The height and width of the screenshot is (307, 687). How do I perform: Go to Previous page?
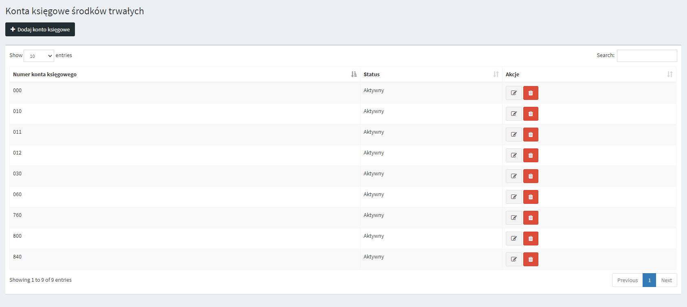[x=627, y=280]
